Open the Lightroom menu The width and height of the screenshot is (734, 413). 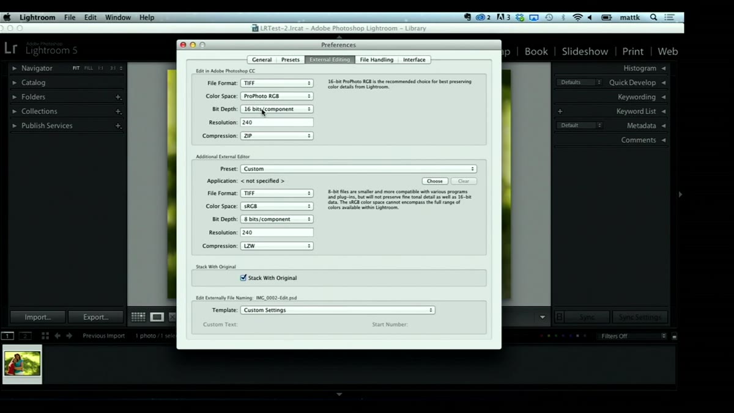pos(37,18)
